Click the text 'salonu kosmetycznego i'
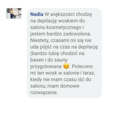Screen dimensions: 115x115 (57, 27)
